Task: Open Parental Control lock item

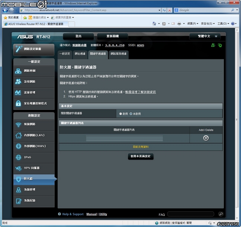Action: click(x=34, y=103)
